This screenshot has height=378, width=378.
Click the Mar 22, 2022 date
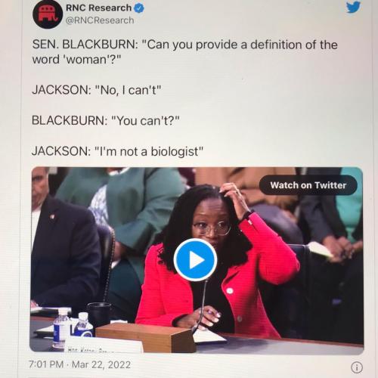pyautogui.click(x=101, y=364)
